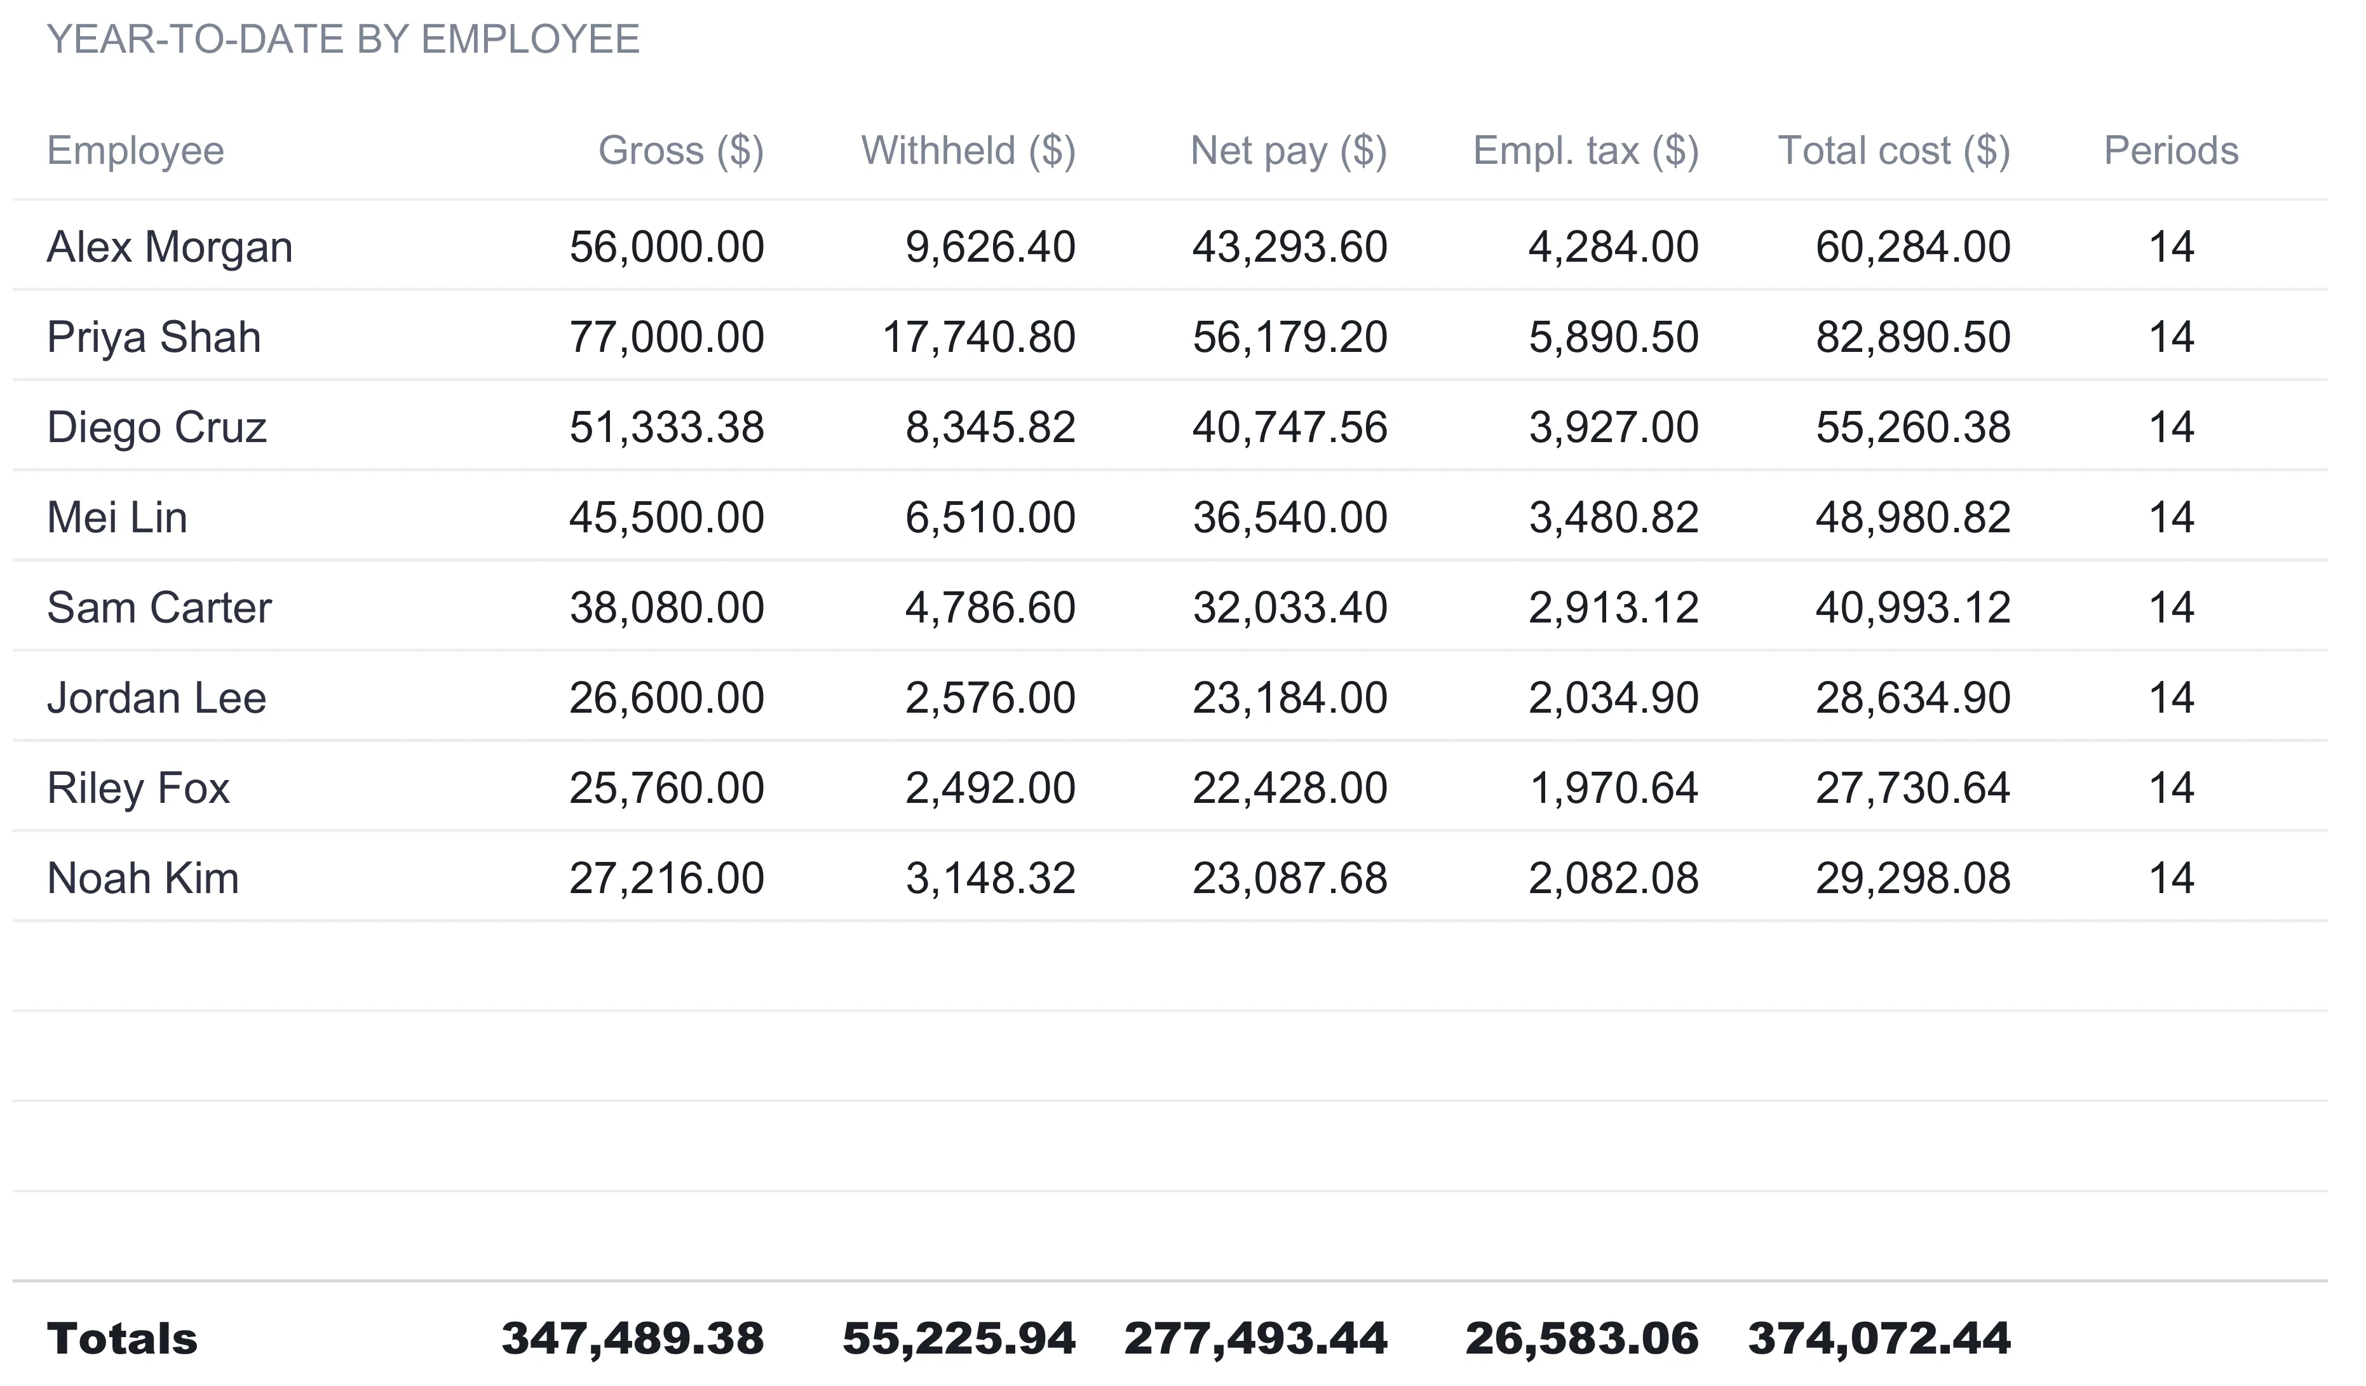Select employee name Noah Kim
The height and width of the screenshot is (1386, 2366).
pos(144,878)
